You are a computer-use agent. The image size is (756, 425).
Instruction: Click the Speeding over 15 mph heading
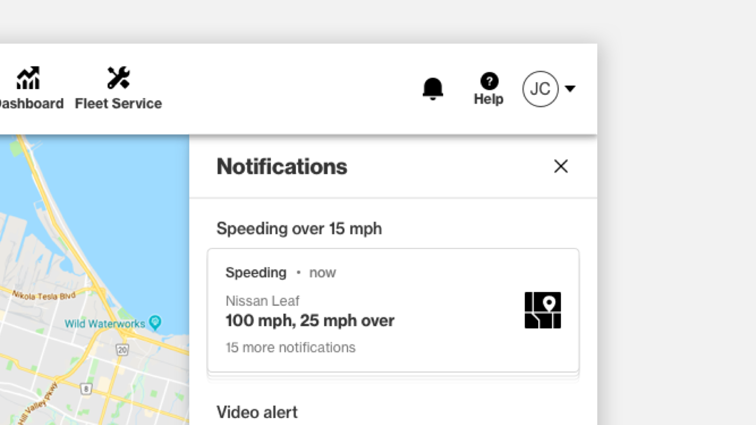point(299,229)
